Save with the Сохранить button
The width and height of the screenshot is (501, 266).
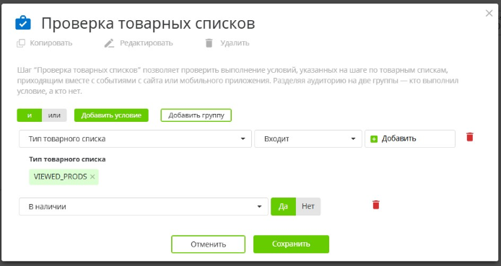[291, 244]
